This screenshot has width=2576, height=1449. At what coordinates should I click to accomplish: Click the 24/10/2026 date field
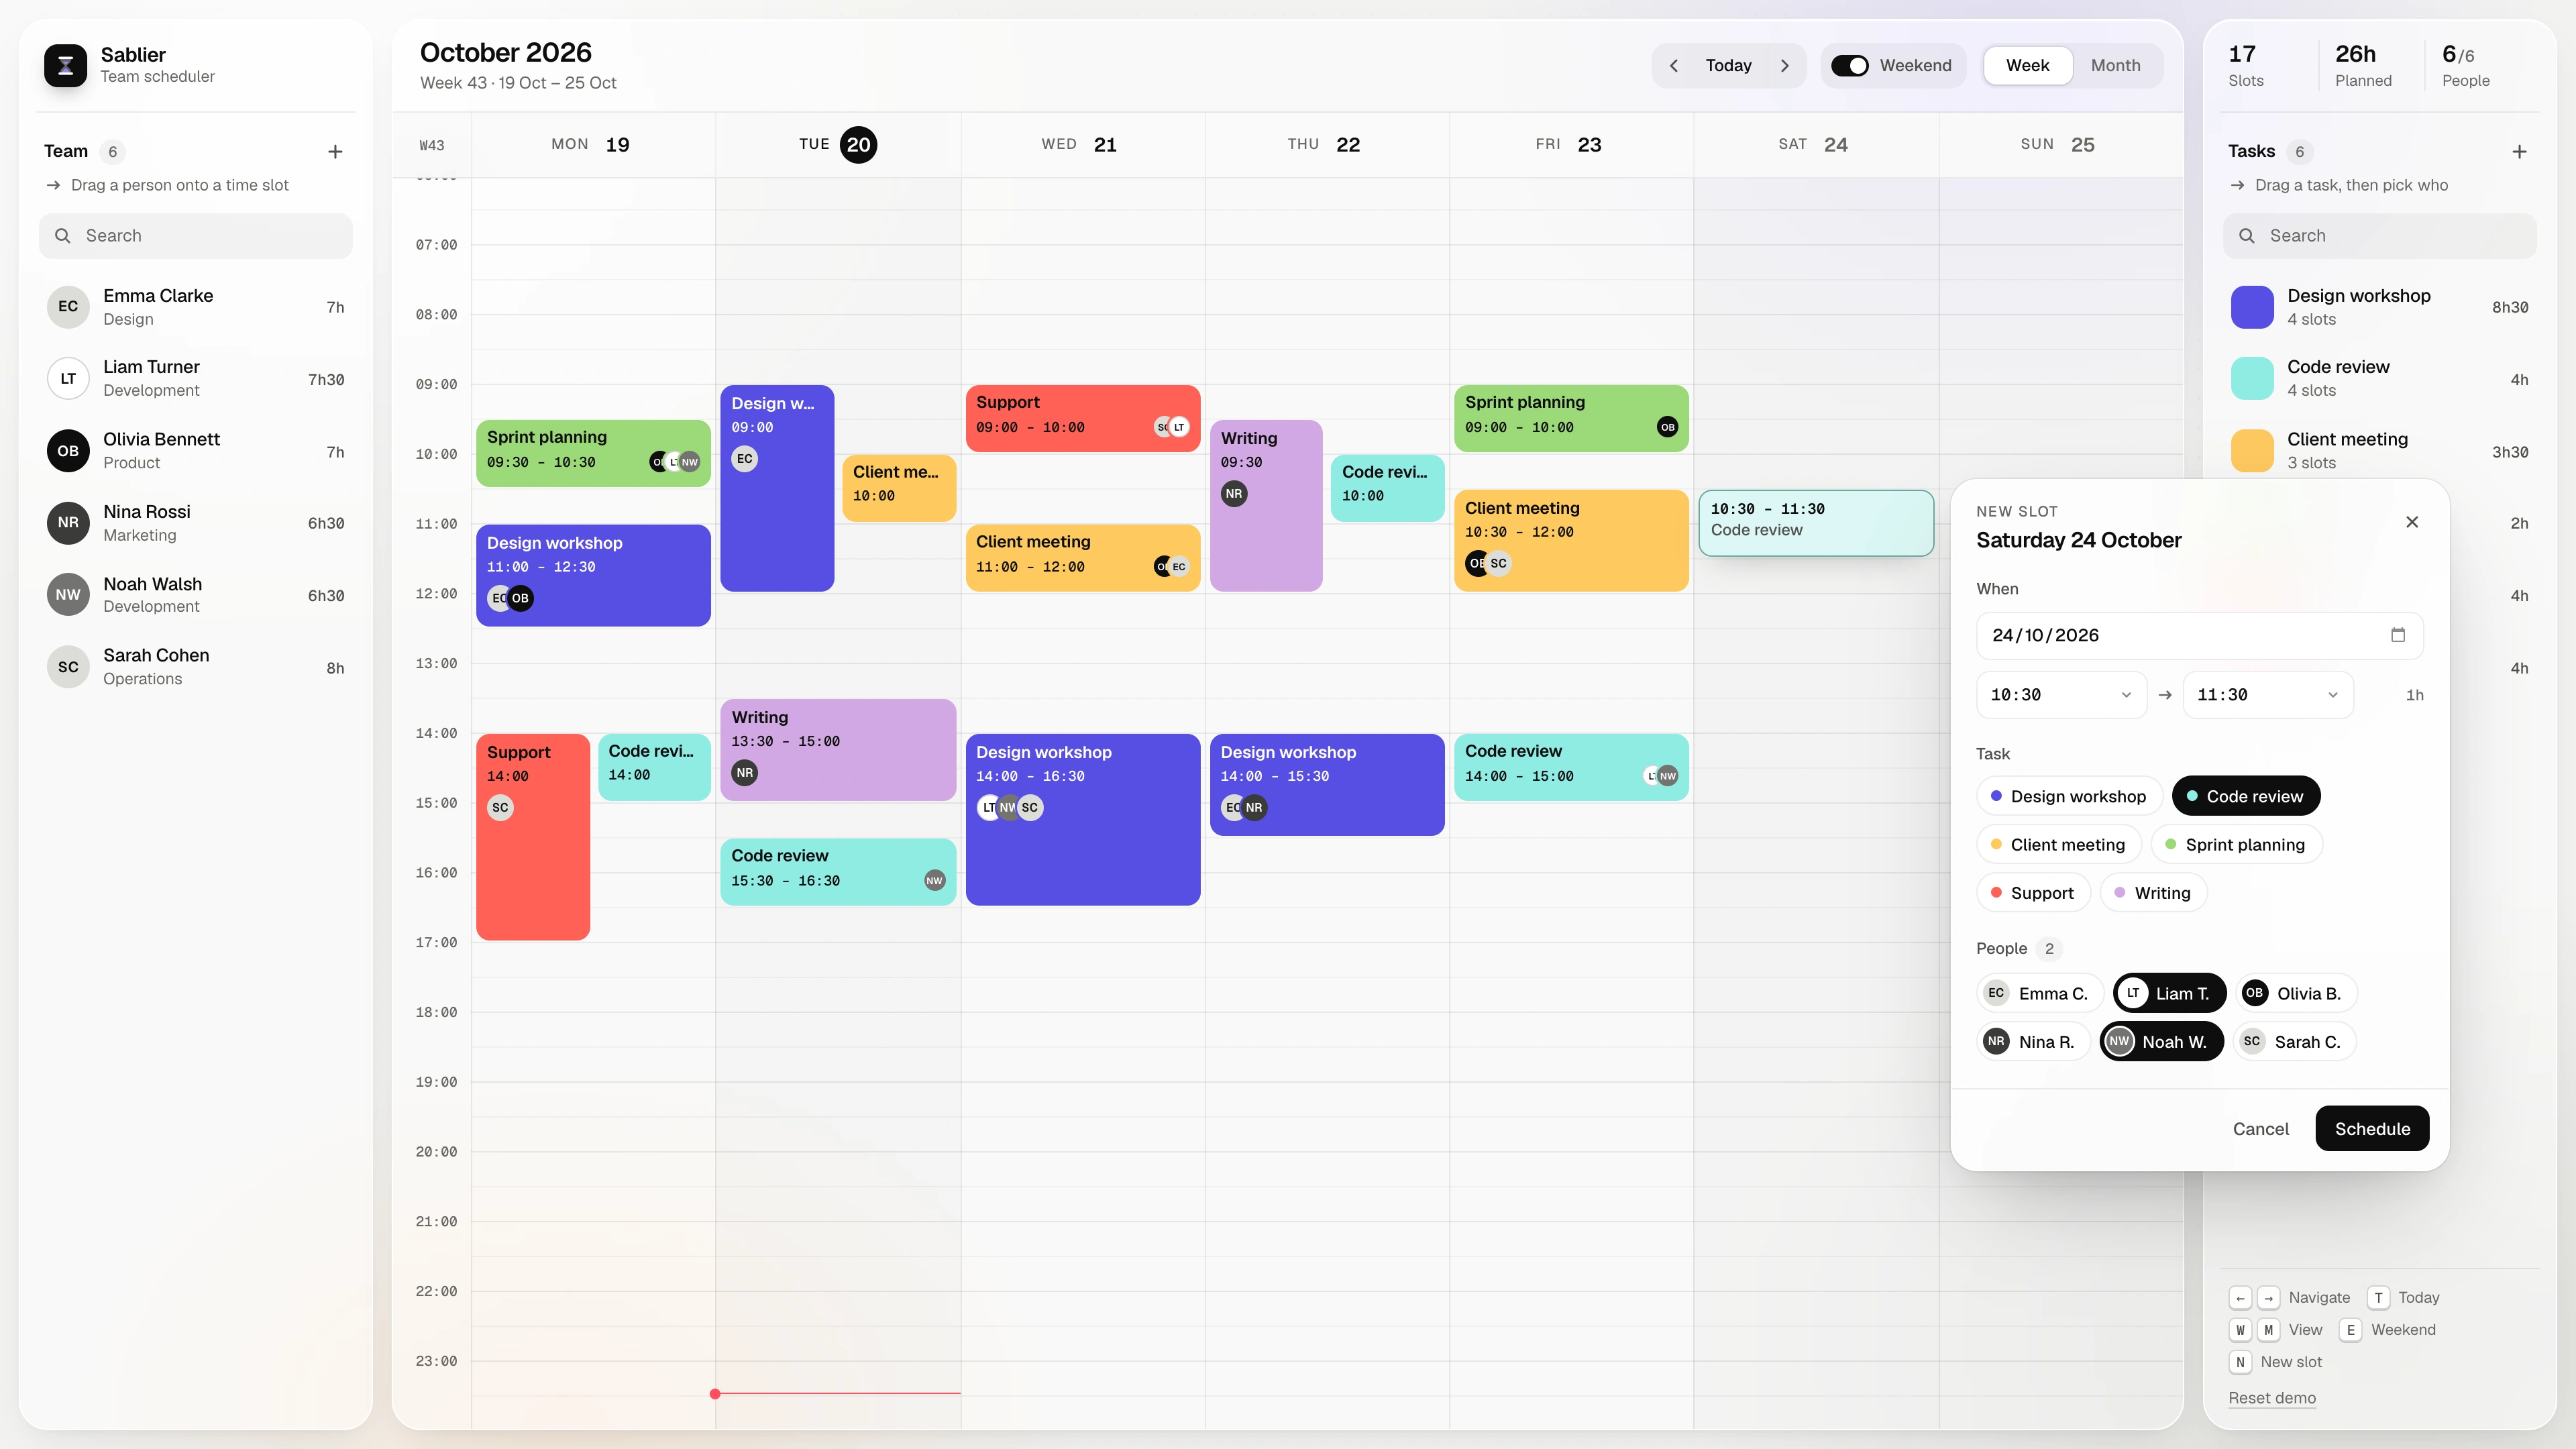(2199, 635)
